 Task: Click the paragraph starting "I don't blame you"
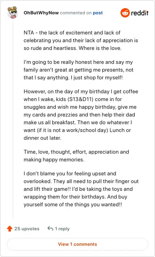tap(81, 189)
